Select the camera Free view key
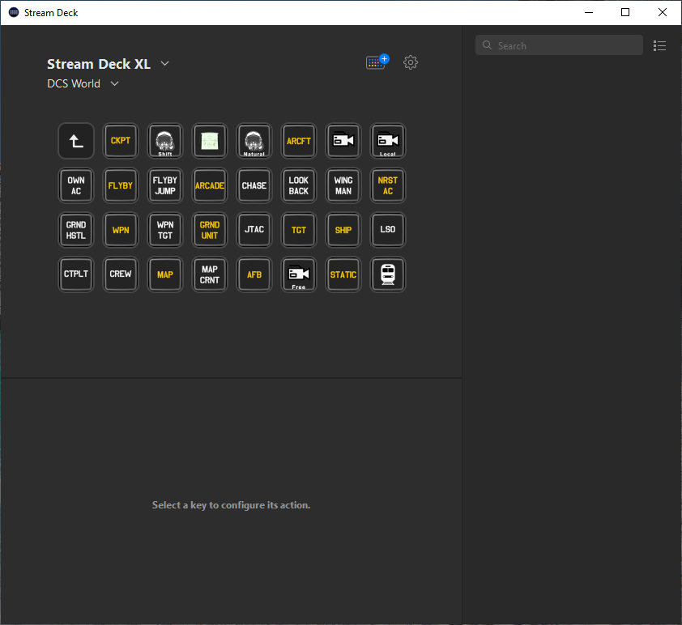This screenshot has width=682, height=625. (x=299, y=274)
